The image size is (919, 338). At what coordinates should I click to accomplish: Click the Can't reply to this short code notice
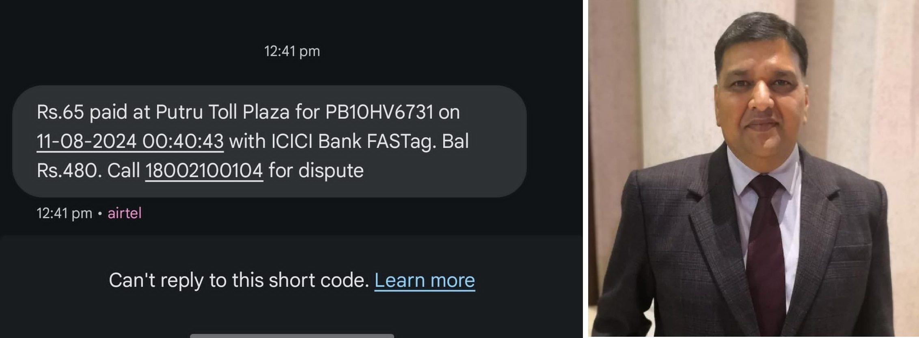click(239, 280)
